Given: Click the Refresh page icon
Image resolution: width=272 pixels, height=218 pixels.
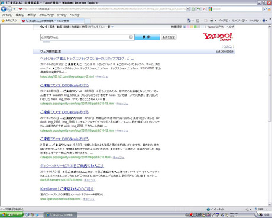Looking at the screenshot, I should point(199,9).
